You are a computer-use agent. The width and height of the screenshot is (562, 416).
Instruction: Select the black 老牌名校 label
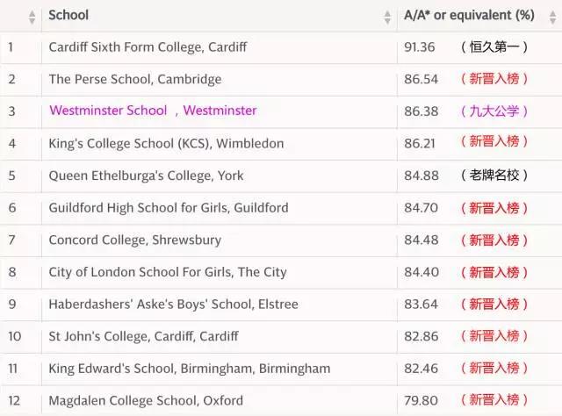(x=495, y=176)
